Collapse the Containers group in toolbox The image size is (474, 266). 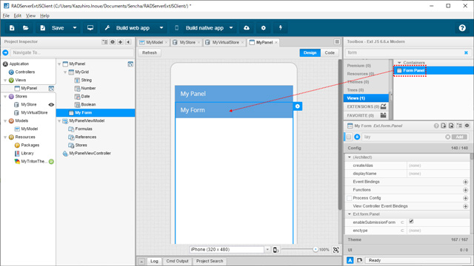[399, 63]
